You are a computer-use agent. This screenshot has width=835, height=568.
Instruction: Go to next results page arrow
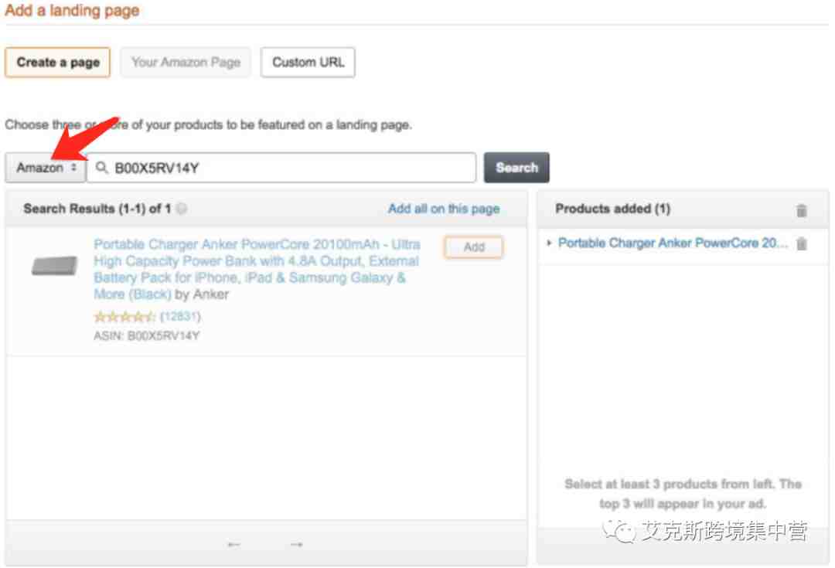tap(296, 545)
